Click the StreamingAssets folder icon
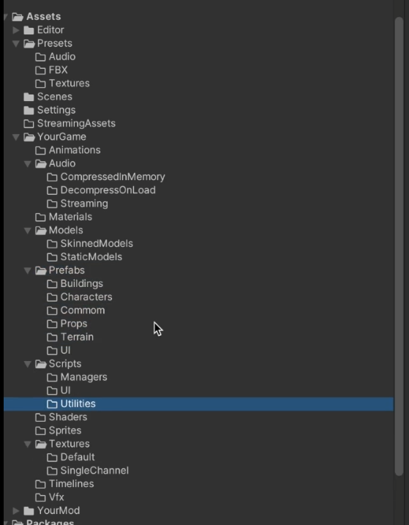Viewport: 409px width, 525px height. [x=29, y=124]
